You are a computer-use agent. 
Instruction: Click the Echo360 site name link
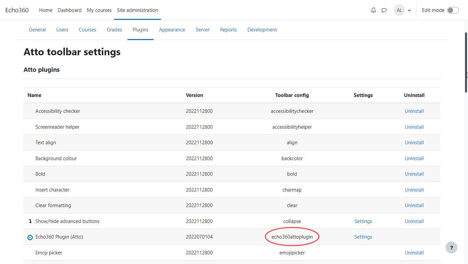[17, 10]
